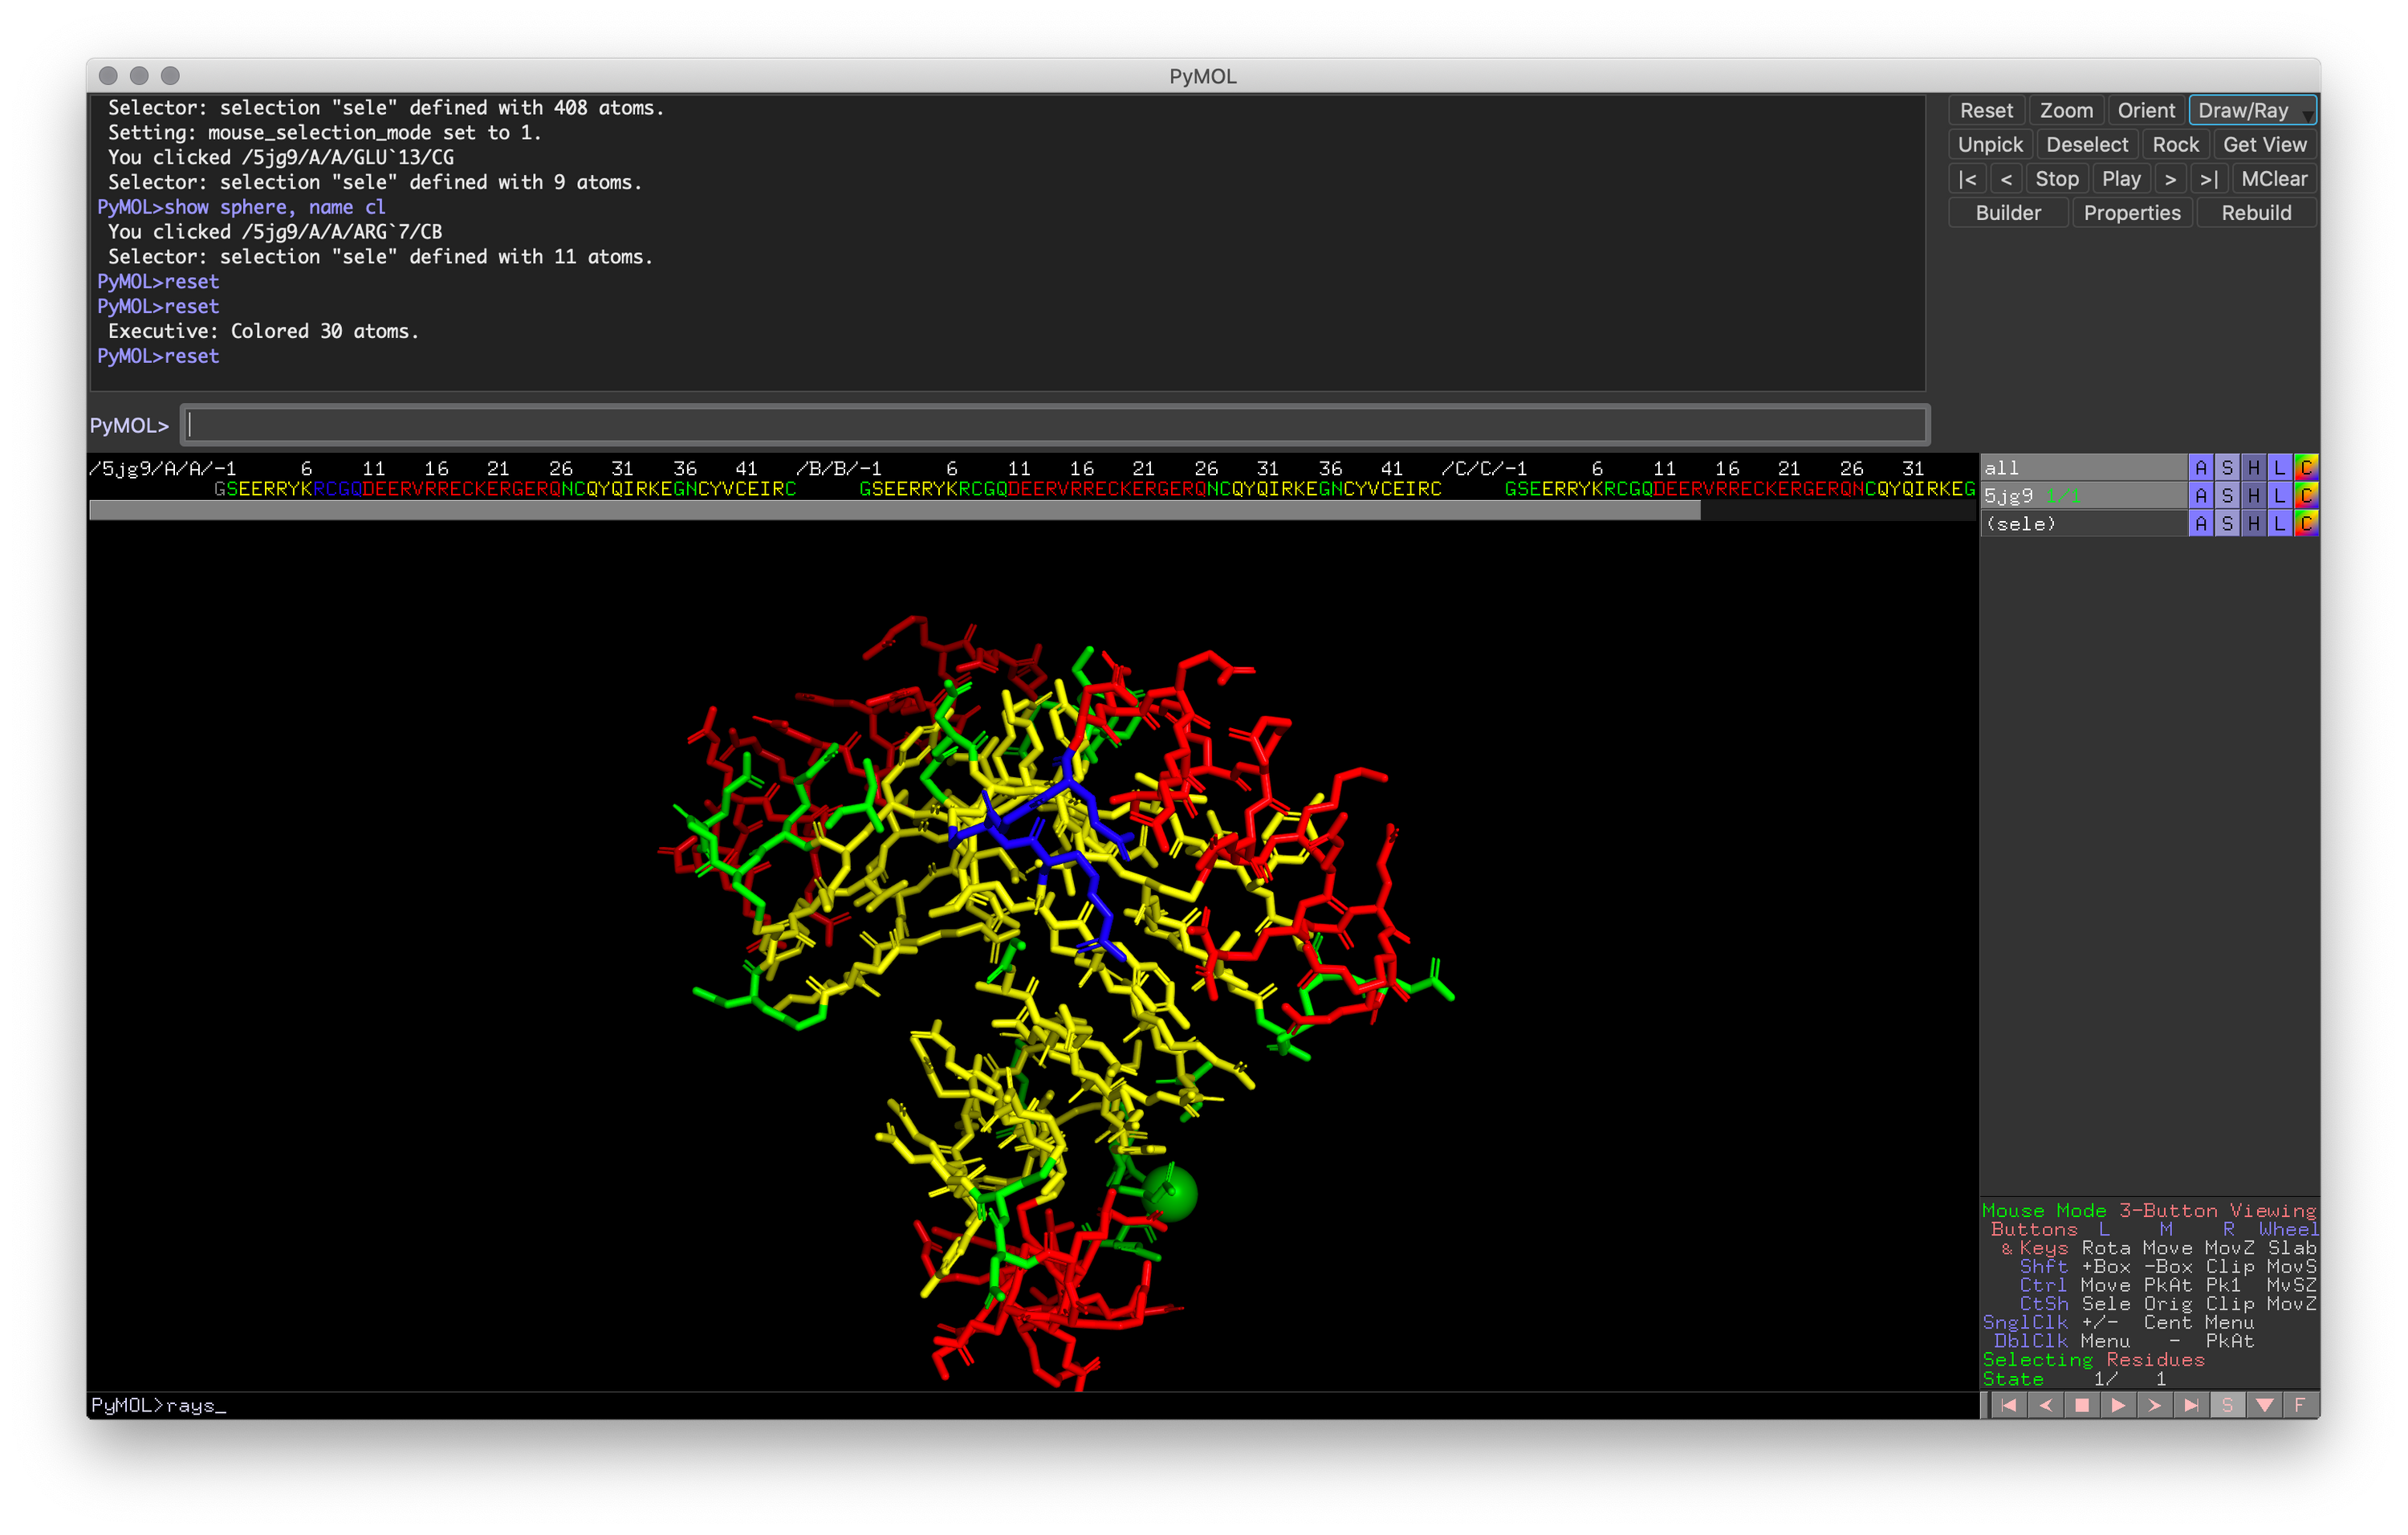Open the Color menu for 5jg9
Screen dimensions: 2408x1535
(x=2306, y=495)
